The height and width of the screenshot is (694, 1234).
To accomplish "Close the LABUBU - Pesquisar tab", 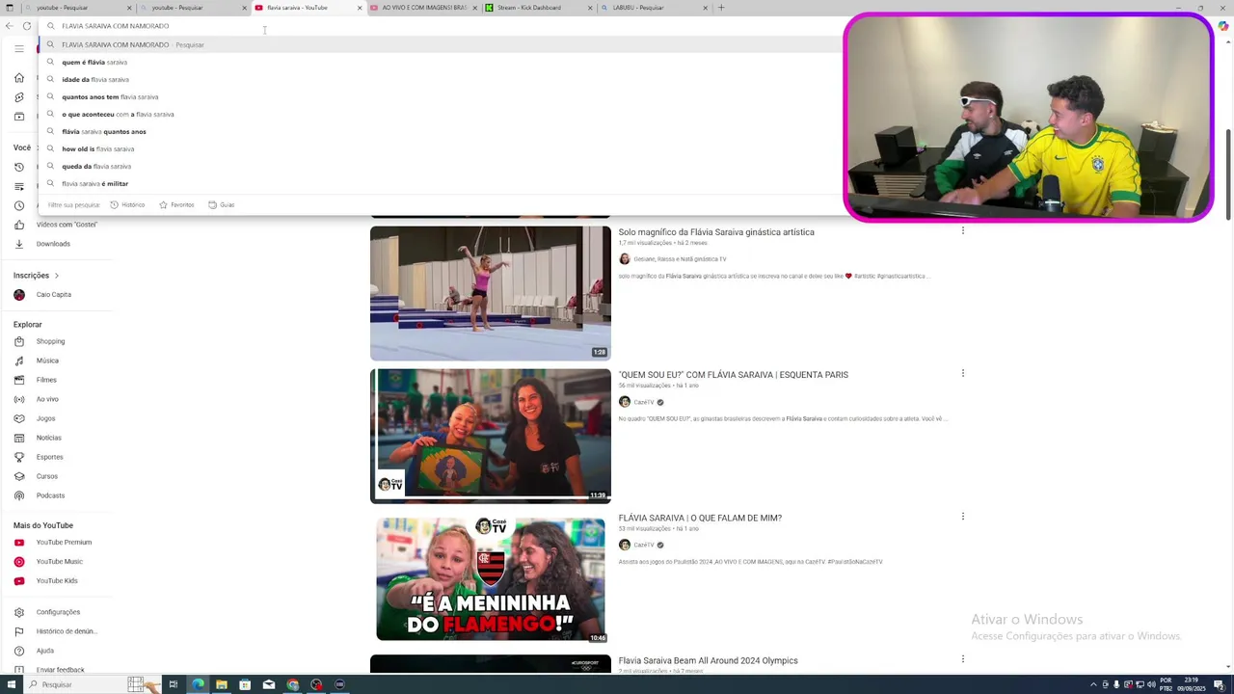I will tap(706, 8).
